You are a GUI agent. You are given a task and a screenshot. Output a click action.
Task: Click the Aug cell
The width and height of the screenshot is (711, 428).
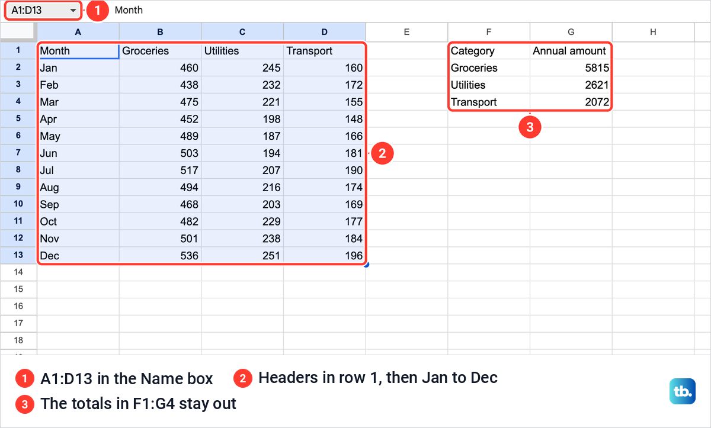point(78,188)
